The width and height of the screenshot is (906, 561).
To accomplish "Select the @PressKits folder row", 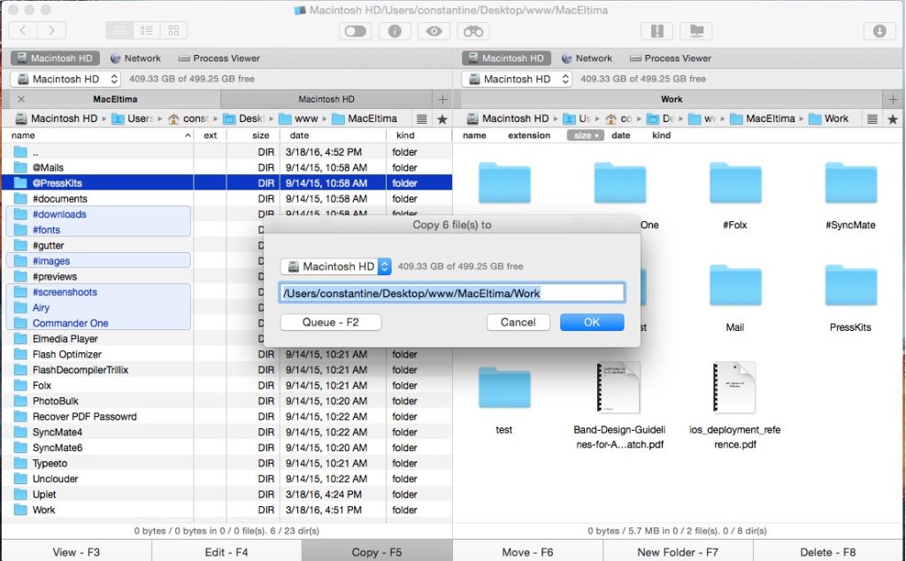I will 226,183.
